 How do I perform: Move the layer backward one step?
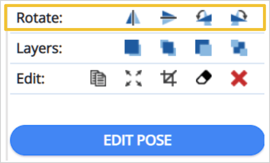point(239,48)
